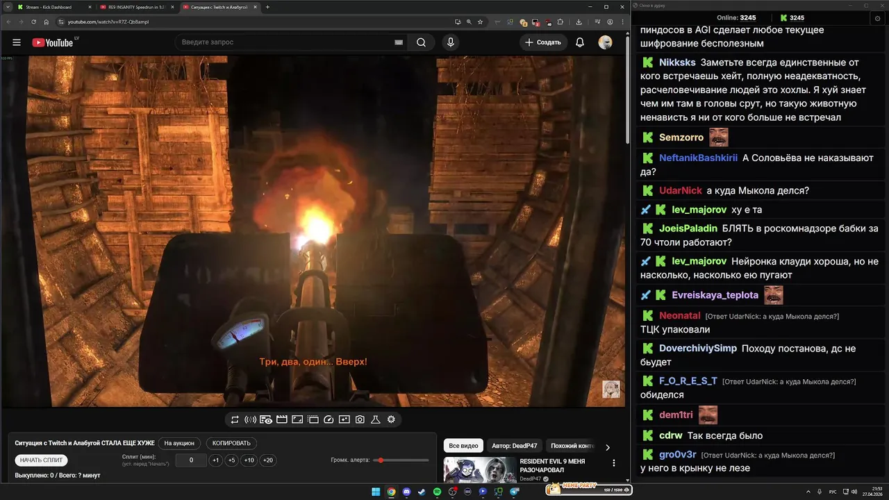The height and width of the screenshot is (500, 889).
Task: Click the picture-in-picture frame icon
Action: (297, 419)
